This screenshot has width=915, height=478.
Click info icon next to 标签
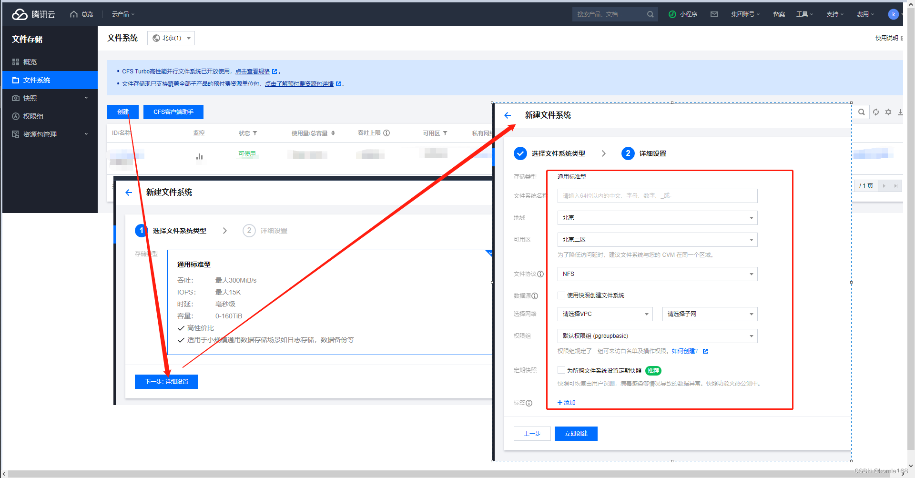point(529,403)
